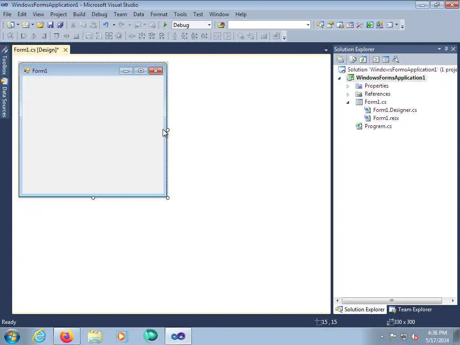Image resolution: width=460 pixels, height=345 pixels.
Task: Open the New Project dropdown arrow
Action: (x=18, y=25)
